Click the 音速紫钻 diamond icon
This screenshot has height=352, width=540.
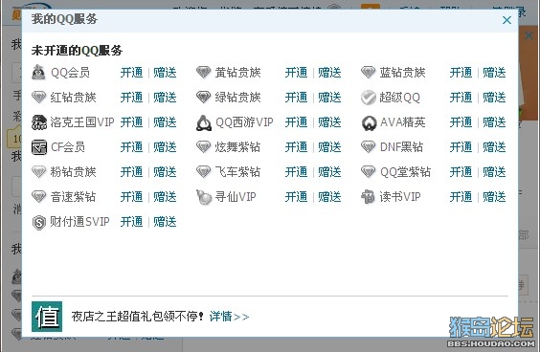tap(38, 197)
